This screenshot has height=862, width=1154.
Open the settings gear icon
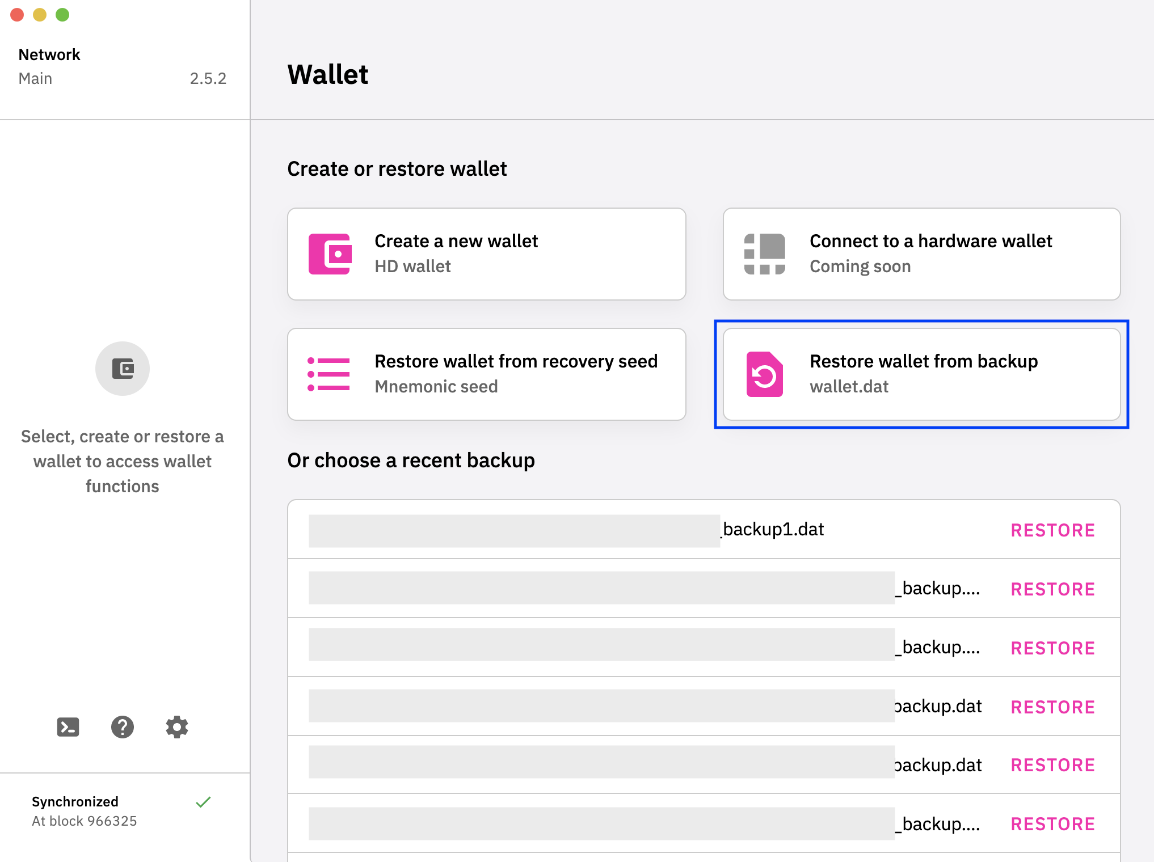(x=177, y=726)
